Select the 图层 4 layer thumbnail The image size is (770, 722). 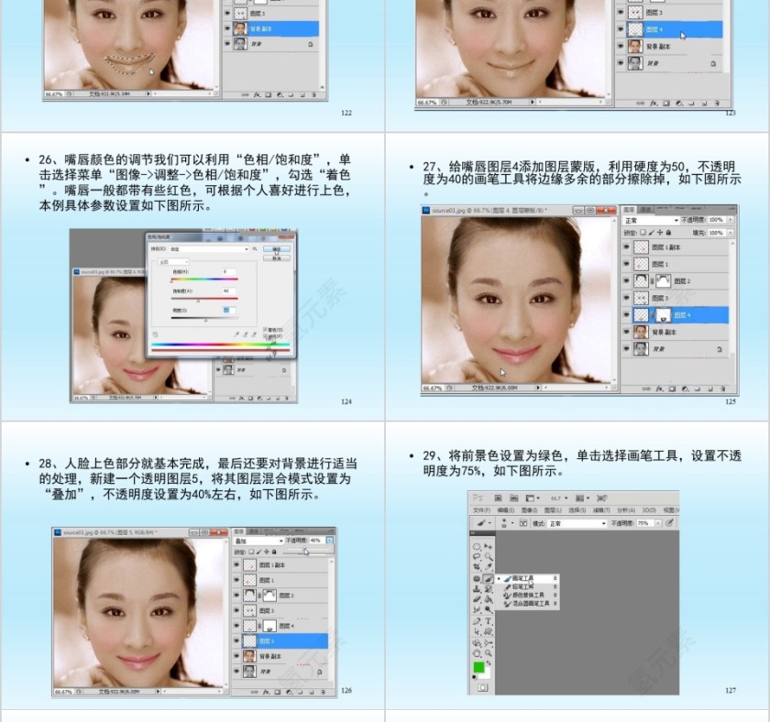pos(642,313)
